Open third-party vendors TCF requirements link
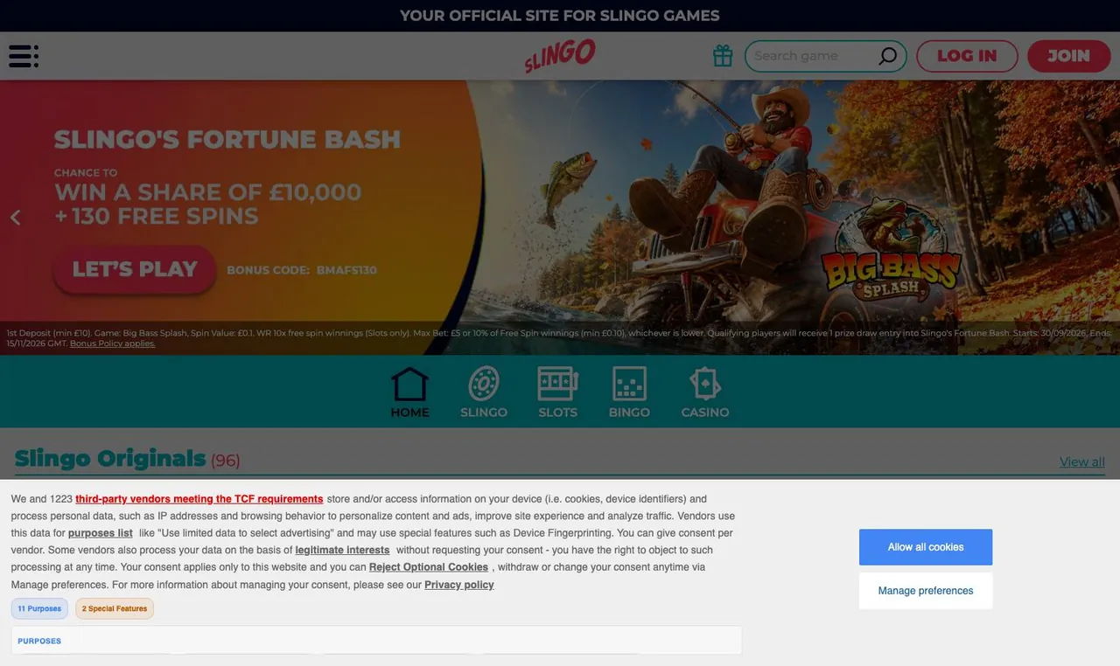 tap(199, 499)
